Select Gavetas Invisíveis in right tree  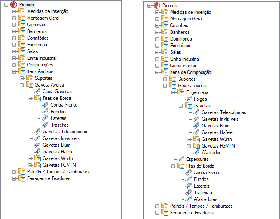pos(220,119)
